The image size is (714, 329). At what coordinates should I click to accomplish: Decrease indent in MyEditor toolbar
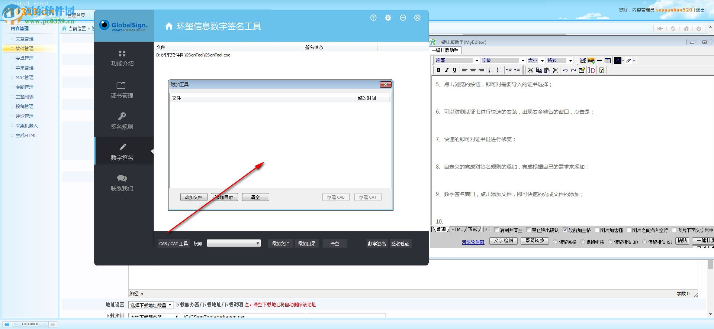(509, 70)
